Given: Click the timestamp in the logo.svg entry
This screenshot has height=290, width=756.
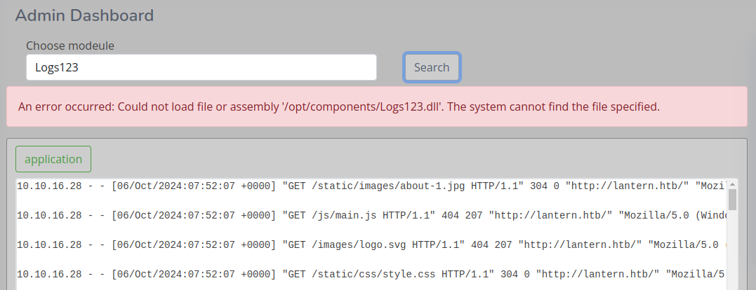Looking at the screenshot, I should tap(194, 244).
